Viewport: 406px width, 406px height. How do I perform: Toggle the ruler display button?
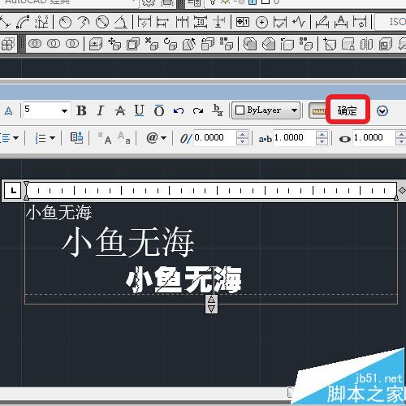tap(318, 110)
